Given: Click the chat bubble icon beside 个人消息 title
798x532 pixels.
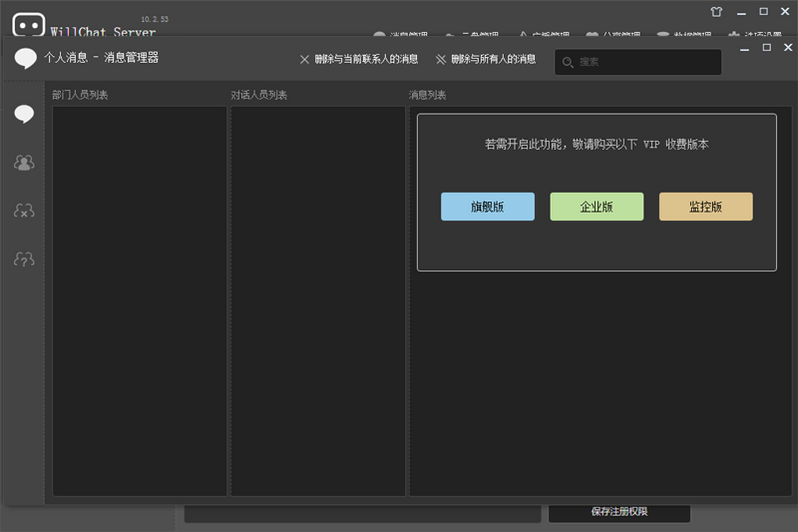Looking at the screenshot, I should click(x=26, y=59).
